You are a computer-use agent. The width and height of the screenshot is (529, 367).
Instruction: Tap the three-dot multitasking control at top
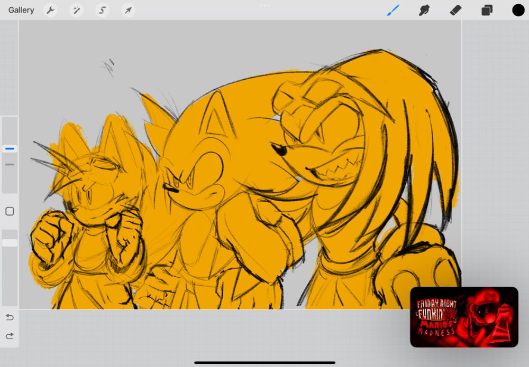tap(264, 5)
